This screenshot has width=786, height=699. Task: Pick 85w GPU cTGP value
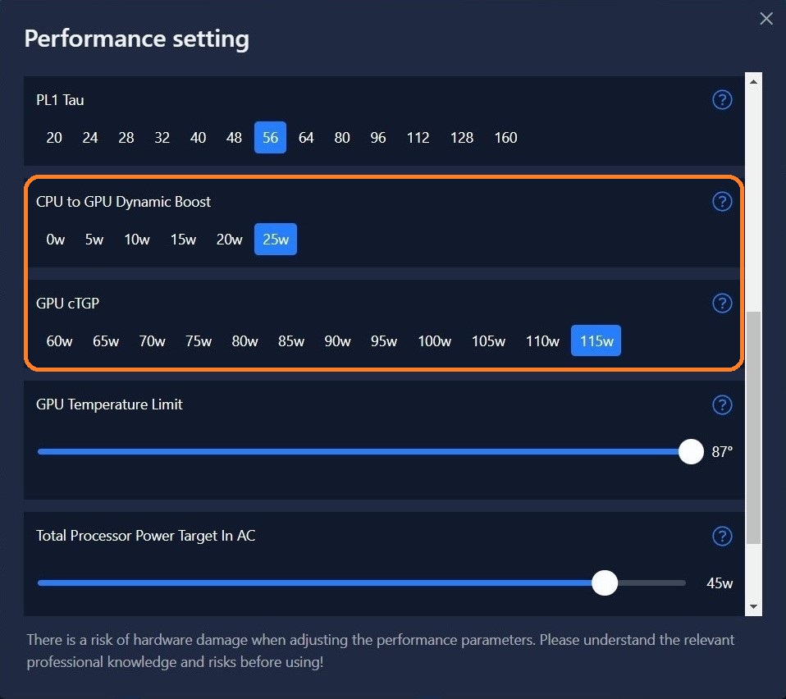click(291, 341)
